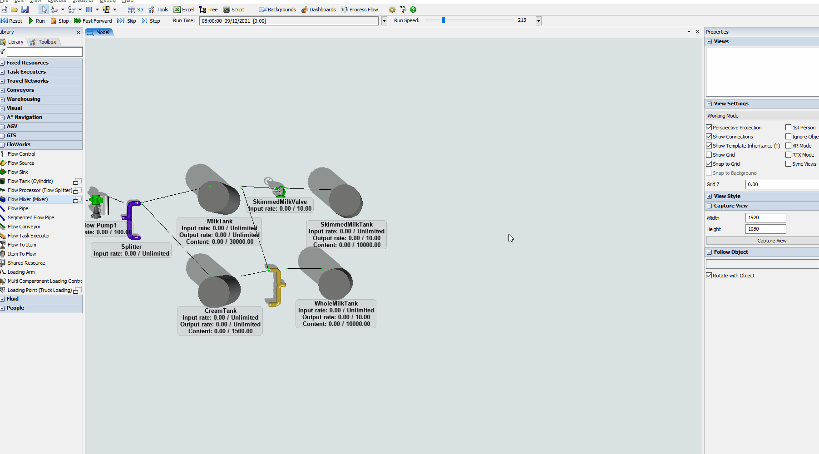
Task: Run the simulation
Action: point(37,21)
